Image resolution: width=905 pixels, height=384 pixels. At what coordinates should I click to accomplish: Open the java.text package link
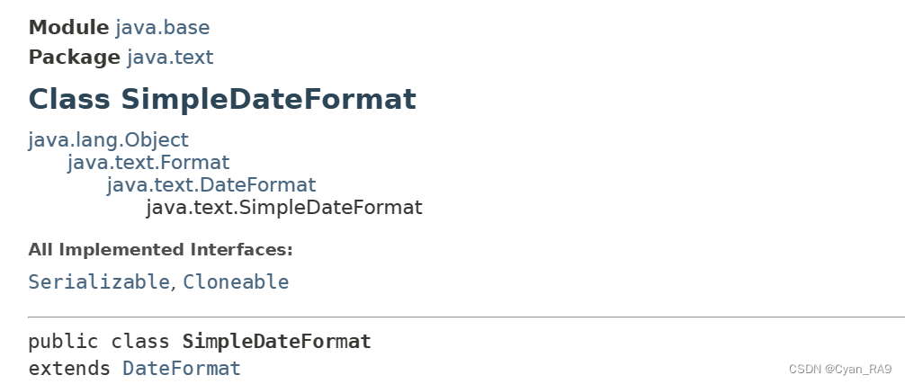[x=170, y=58]
